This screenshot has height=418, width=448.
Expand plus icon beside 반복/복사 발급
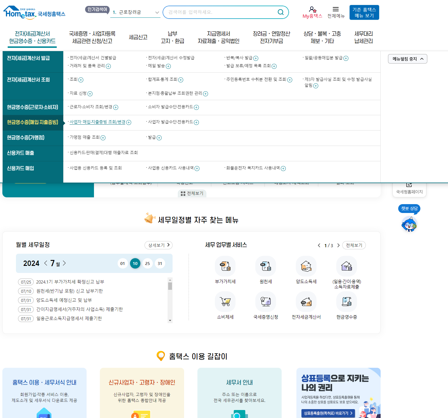(256, 58)
